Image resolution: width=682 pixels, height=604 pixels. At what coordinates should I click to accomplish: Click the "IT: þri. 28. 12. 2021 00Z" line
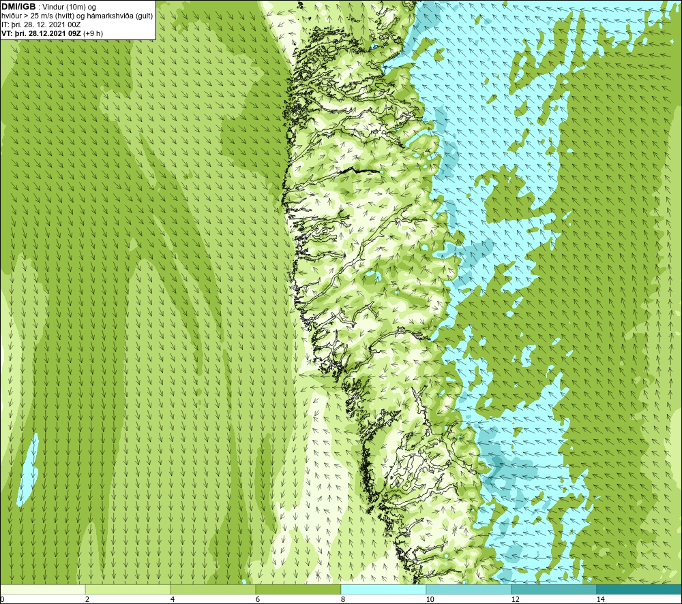41,25
